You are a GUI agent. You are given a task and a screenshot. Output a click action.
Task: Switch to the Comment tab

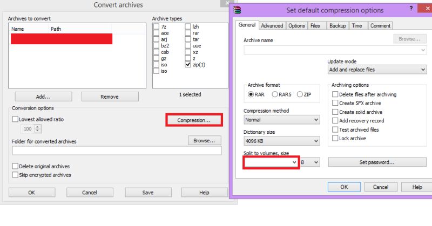tap(380, 25)
